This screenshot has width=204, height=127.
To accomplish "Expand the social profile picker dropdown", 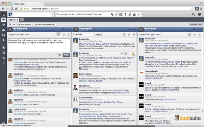I will pos(52,14).
